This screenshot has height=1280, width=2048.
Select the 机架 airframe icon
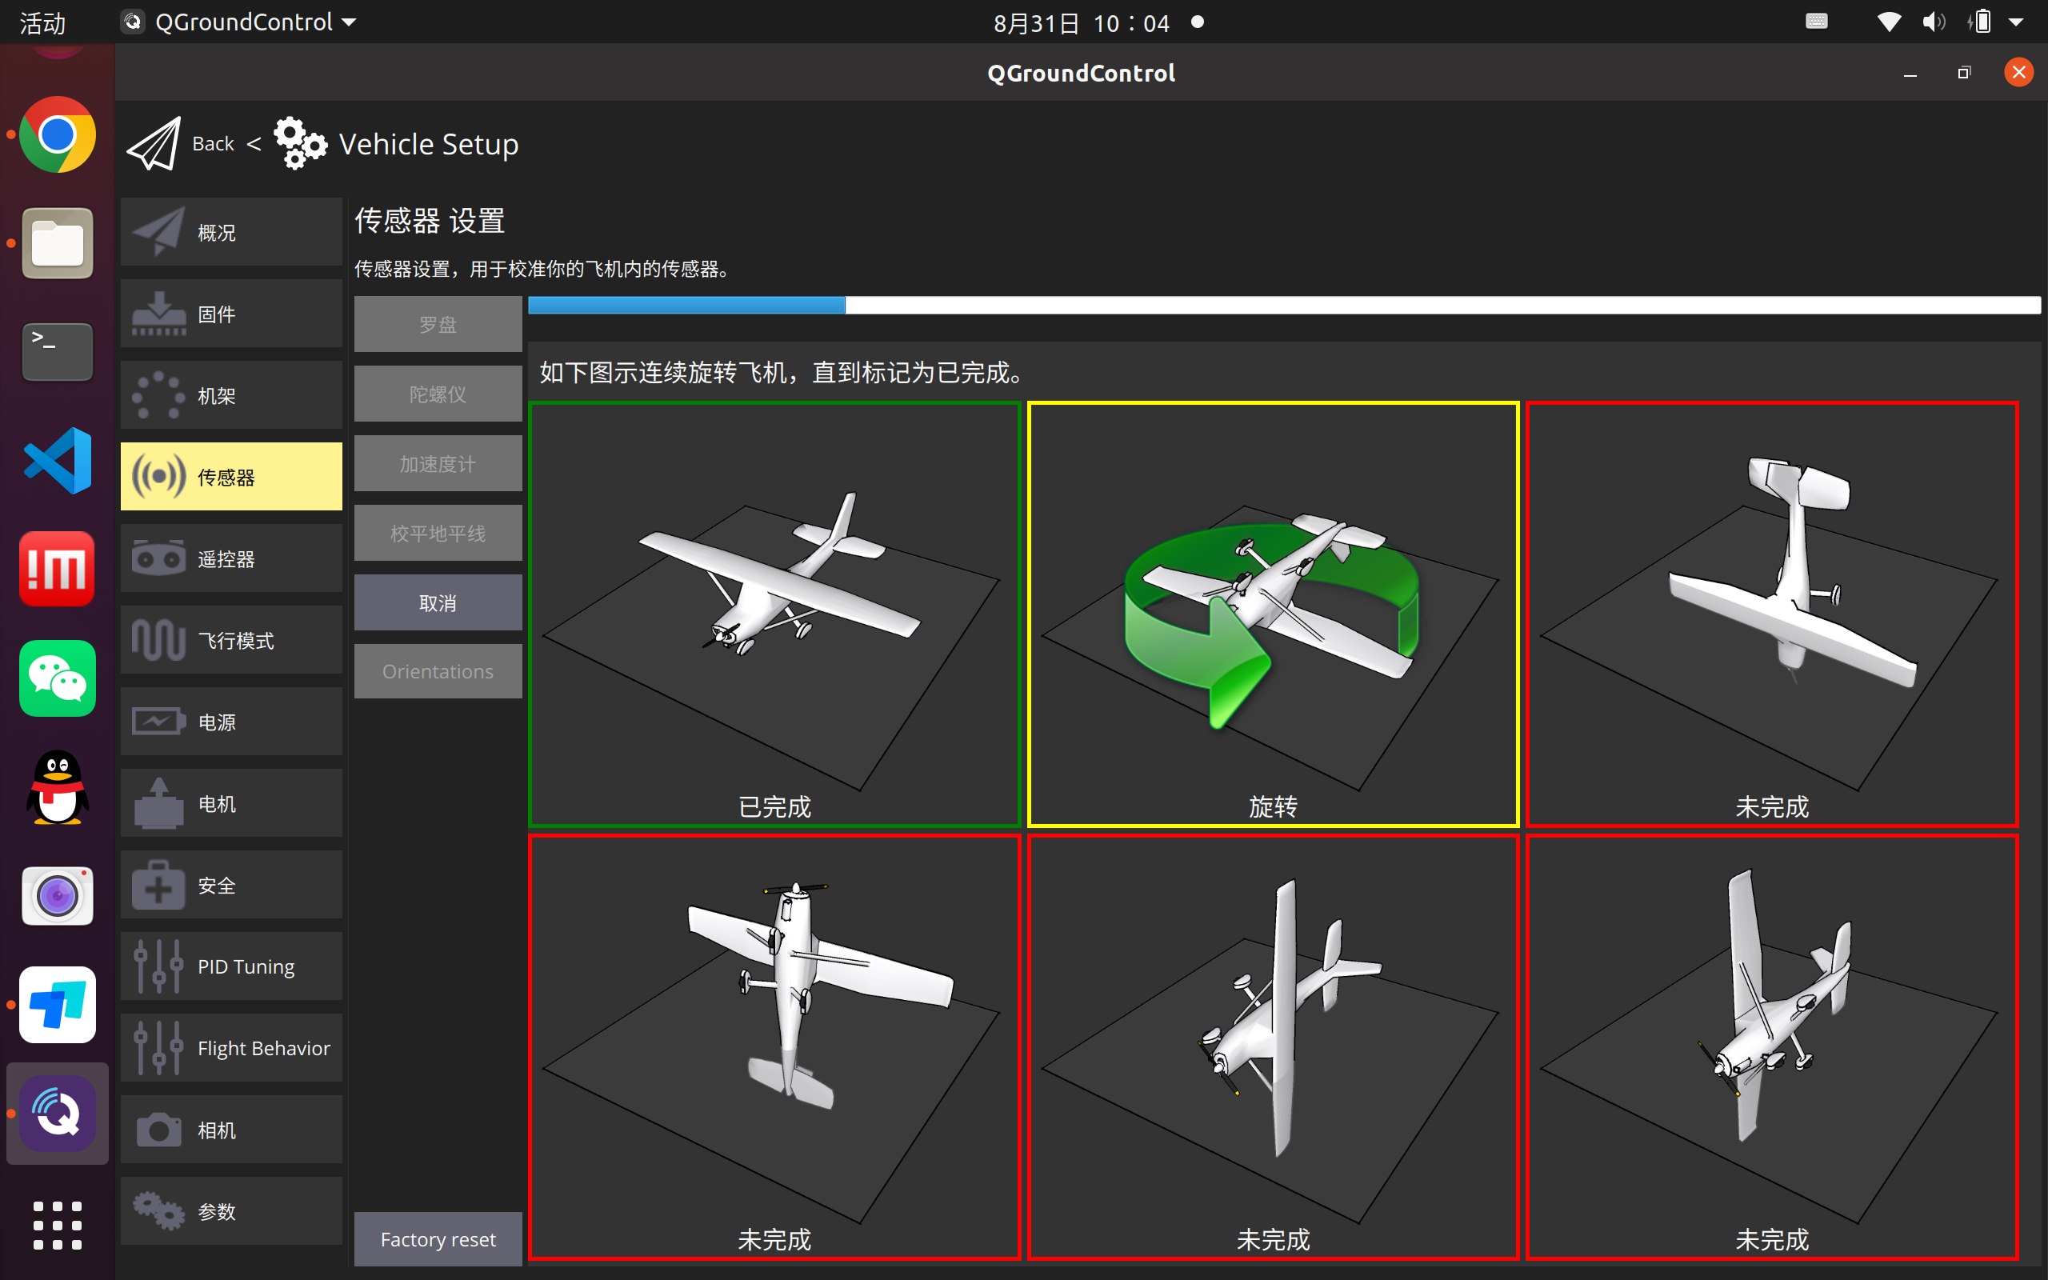coord(158,395)
